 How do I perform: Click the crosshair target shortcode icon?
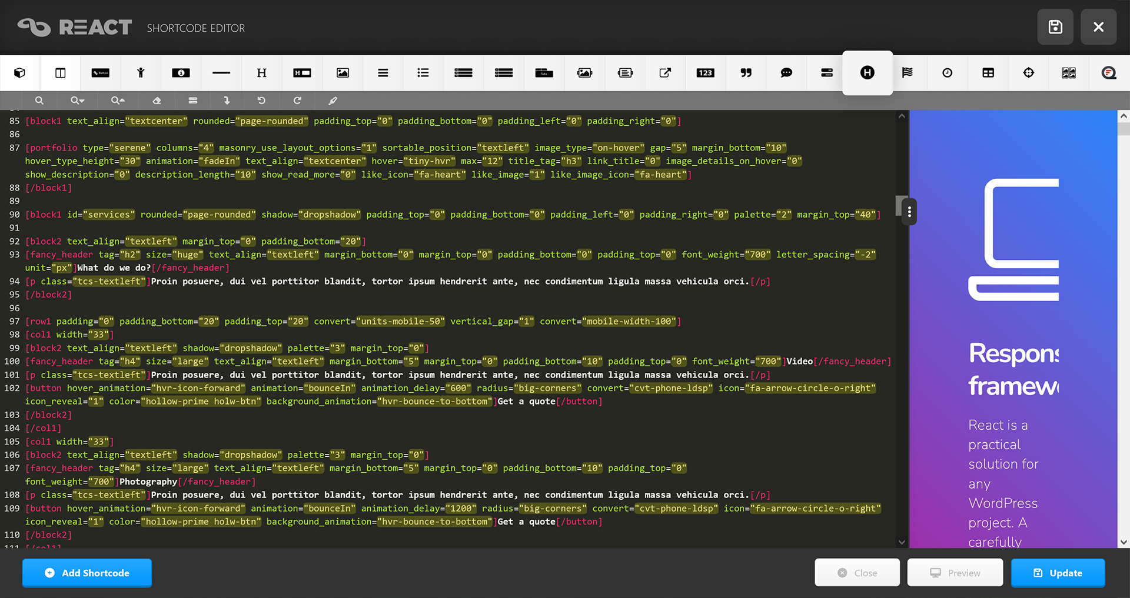(1029, 73)
